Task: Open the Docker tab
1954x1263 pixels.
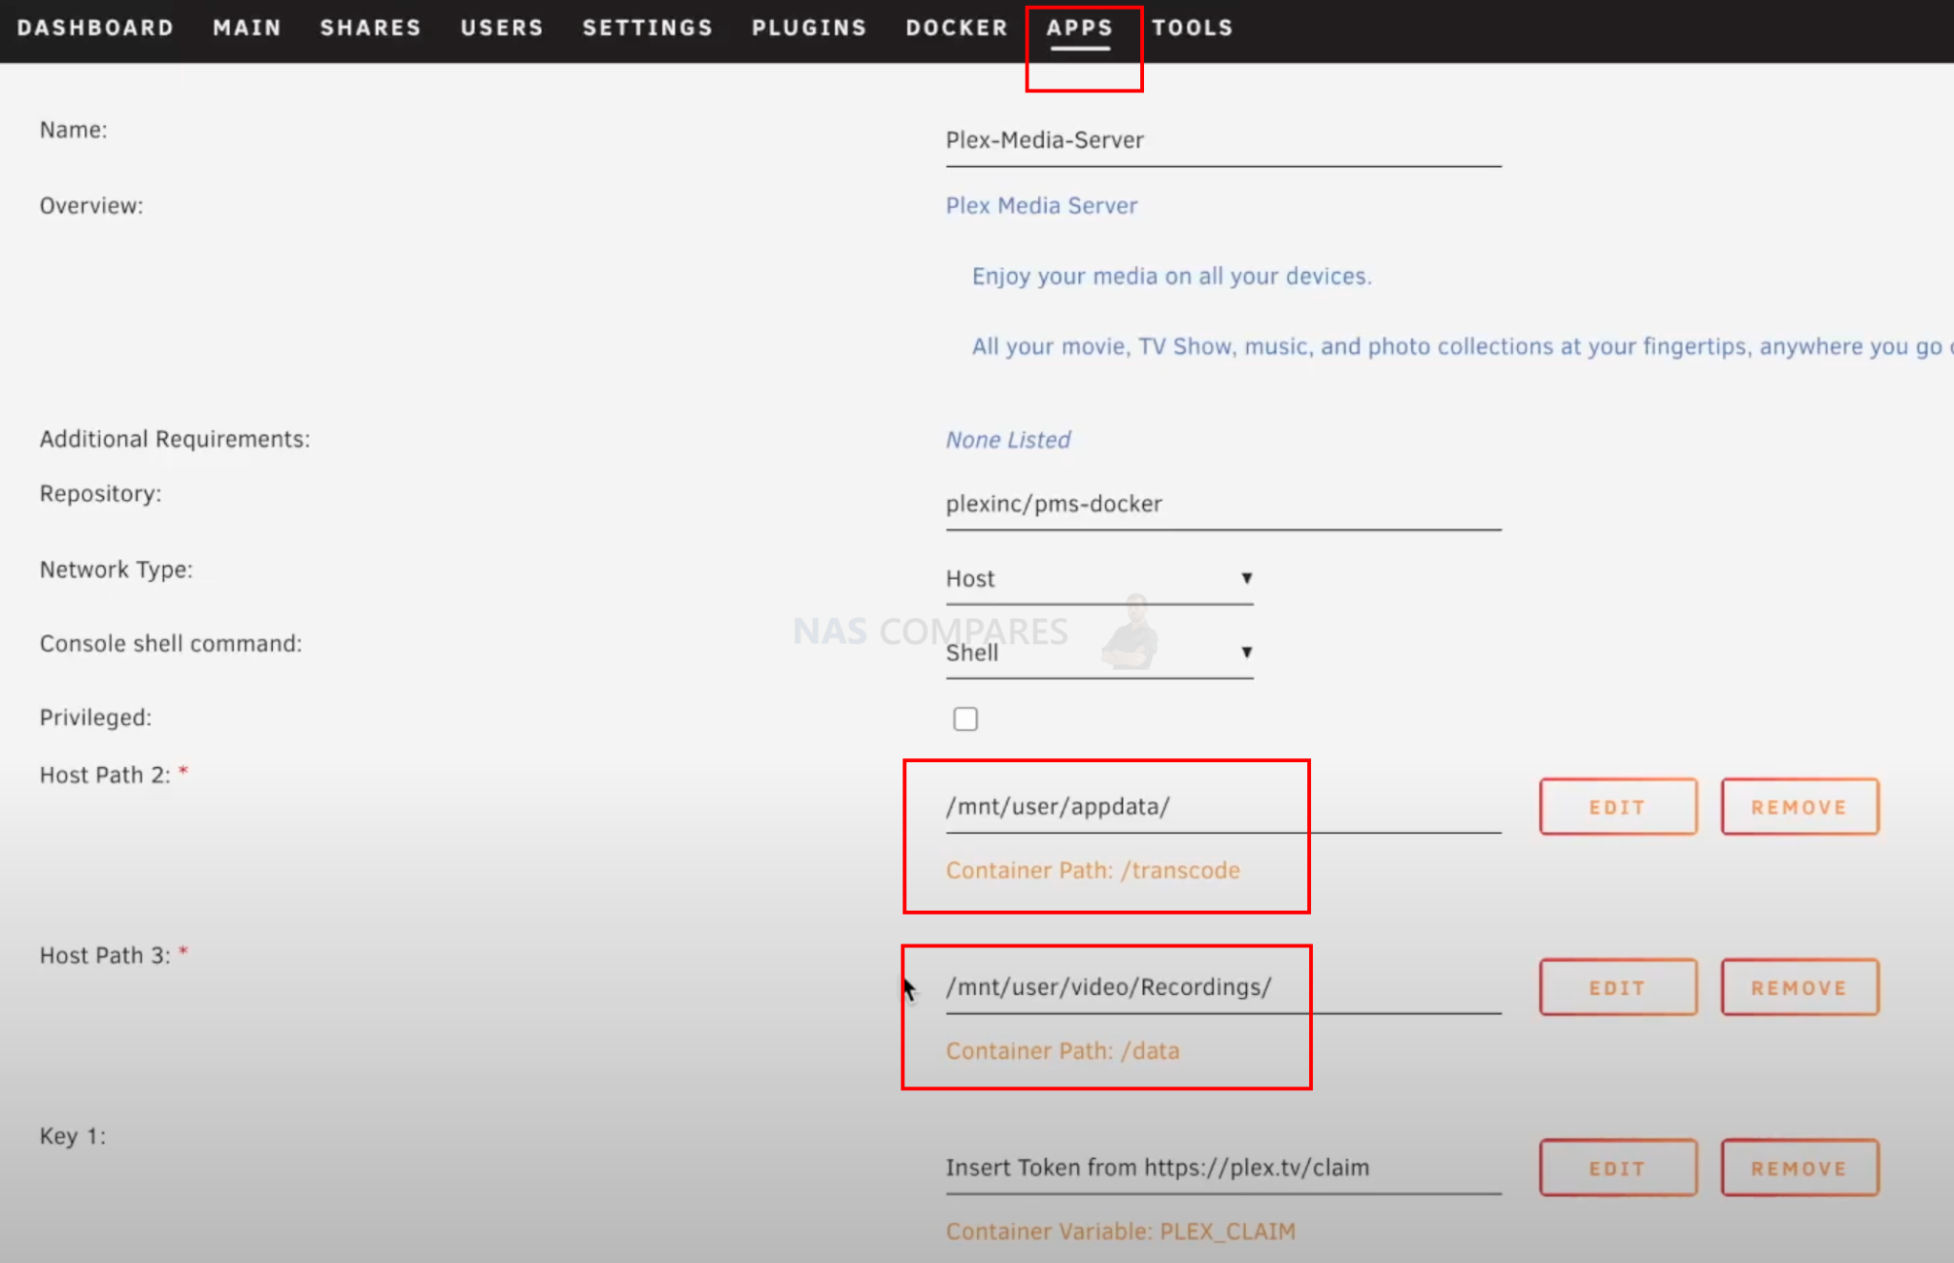Action: (956, 28)
